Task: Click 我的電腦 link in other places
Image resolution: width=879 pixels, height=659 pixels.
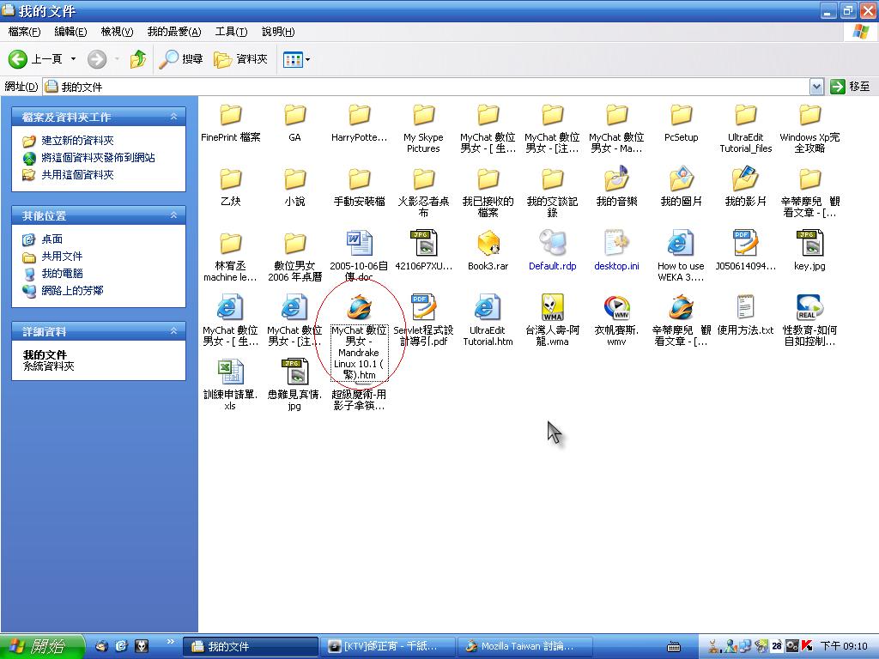Action: click(62, 273)
